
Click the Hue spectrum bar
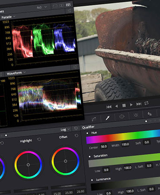123,136
